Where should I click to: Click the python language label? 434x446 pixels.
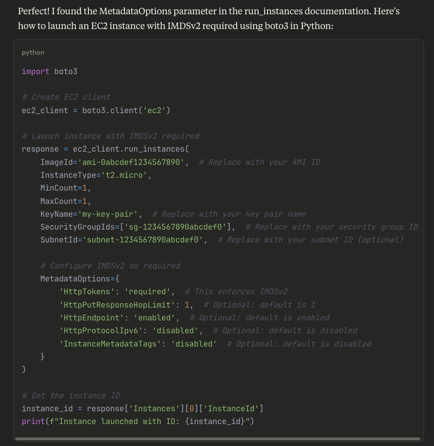[x=32, y=52]
